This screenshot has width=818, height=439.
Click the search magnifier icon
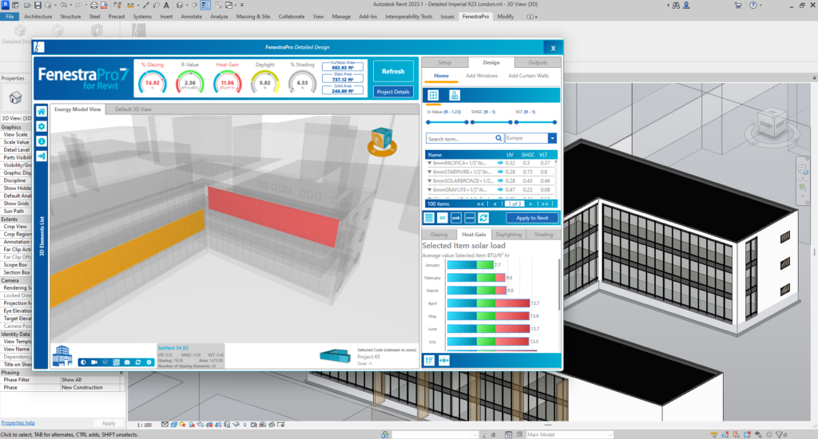point(498,138)
